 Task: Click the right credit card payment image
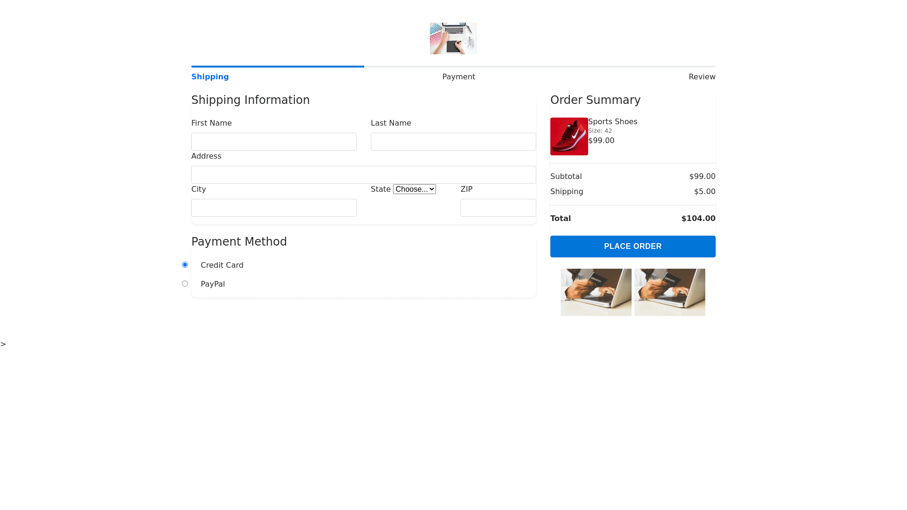click(x=669, y=292)
